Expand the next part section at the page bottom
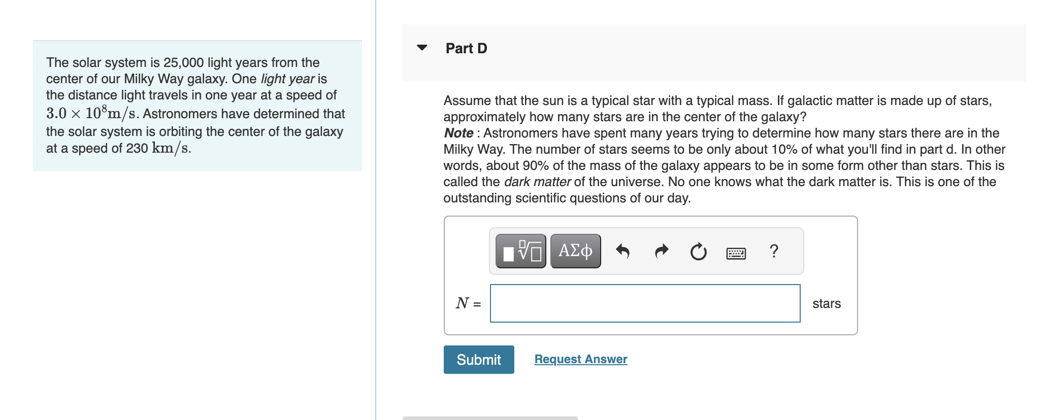1051x420 pixels. click(x=490, y=418)
